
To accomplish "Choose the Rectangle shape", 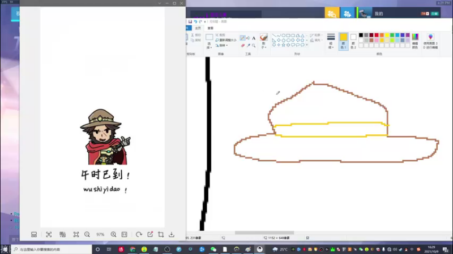I will (288, 36).
